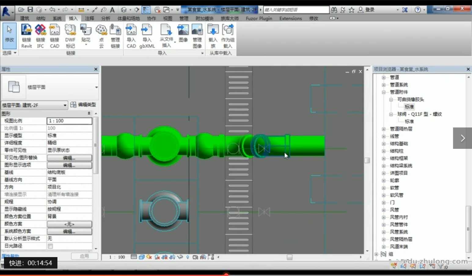
Task: Click the keyword search input box
Action: pyautogui.click(x=296, y=9)
